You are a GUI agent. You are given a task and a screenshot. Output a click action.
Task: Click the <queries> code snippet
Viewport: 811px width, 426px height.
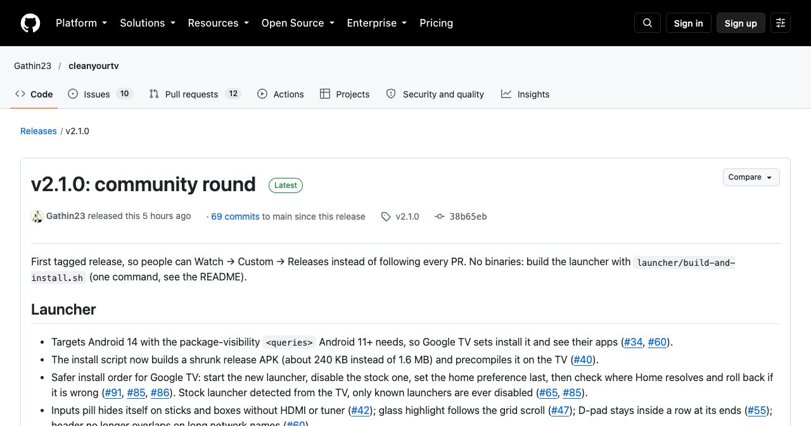(290, 342)
